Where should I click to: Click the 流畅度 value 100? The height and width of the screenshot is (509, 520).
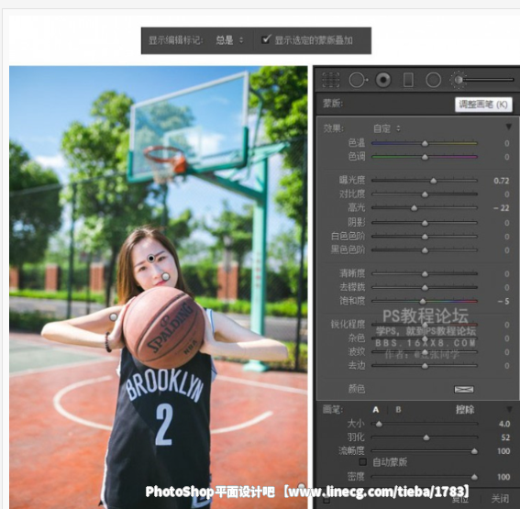pyautogui.click(x=503, y=451)
